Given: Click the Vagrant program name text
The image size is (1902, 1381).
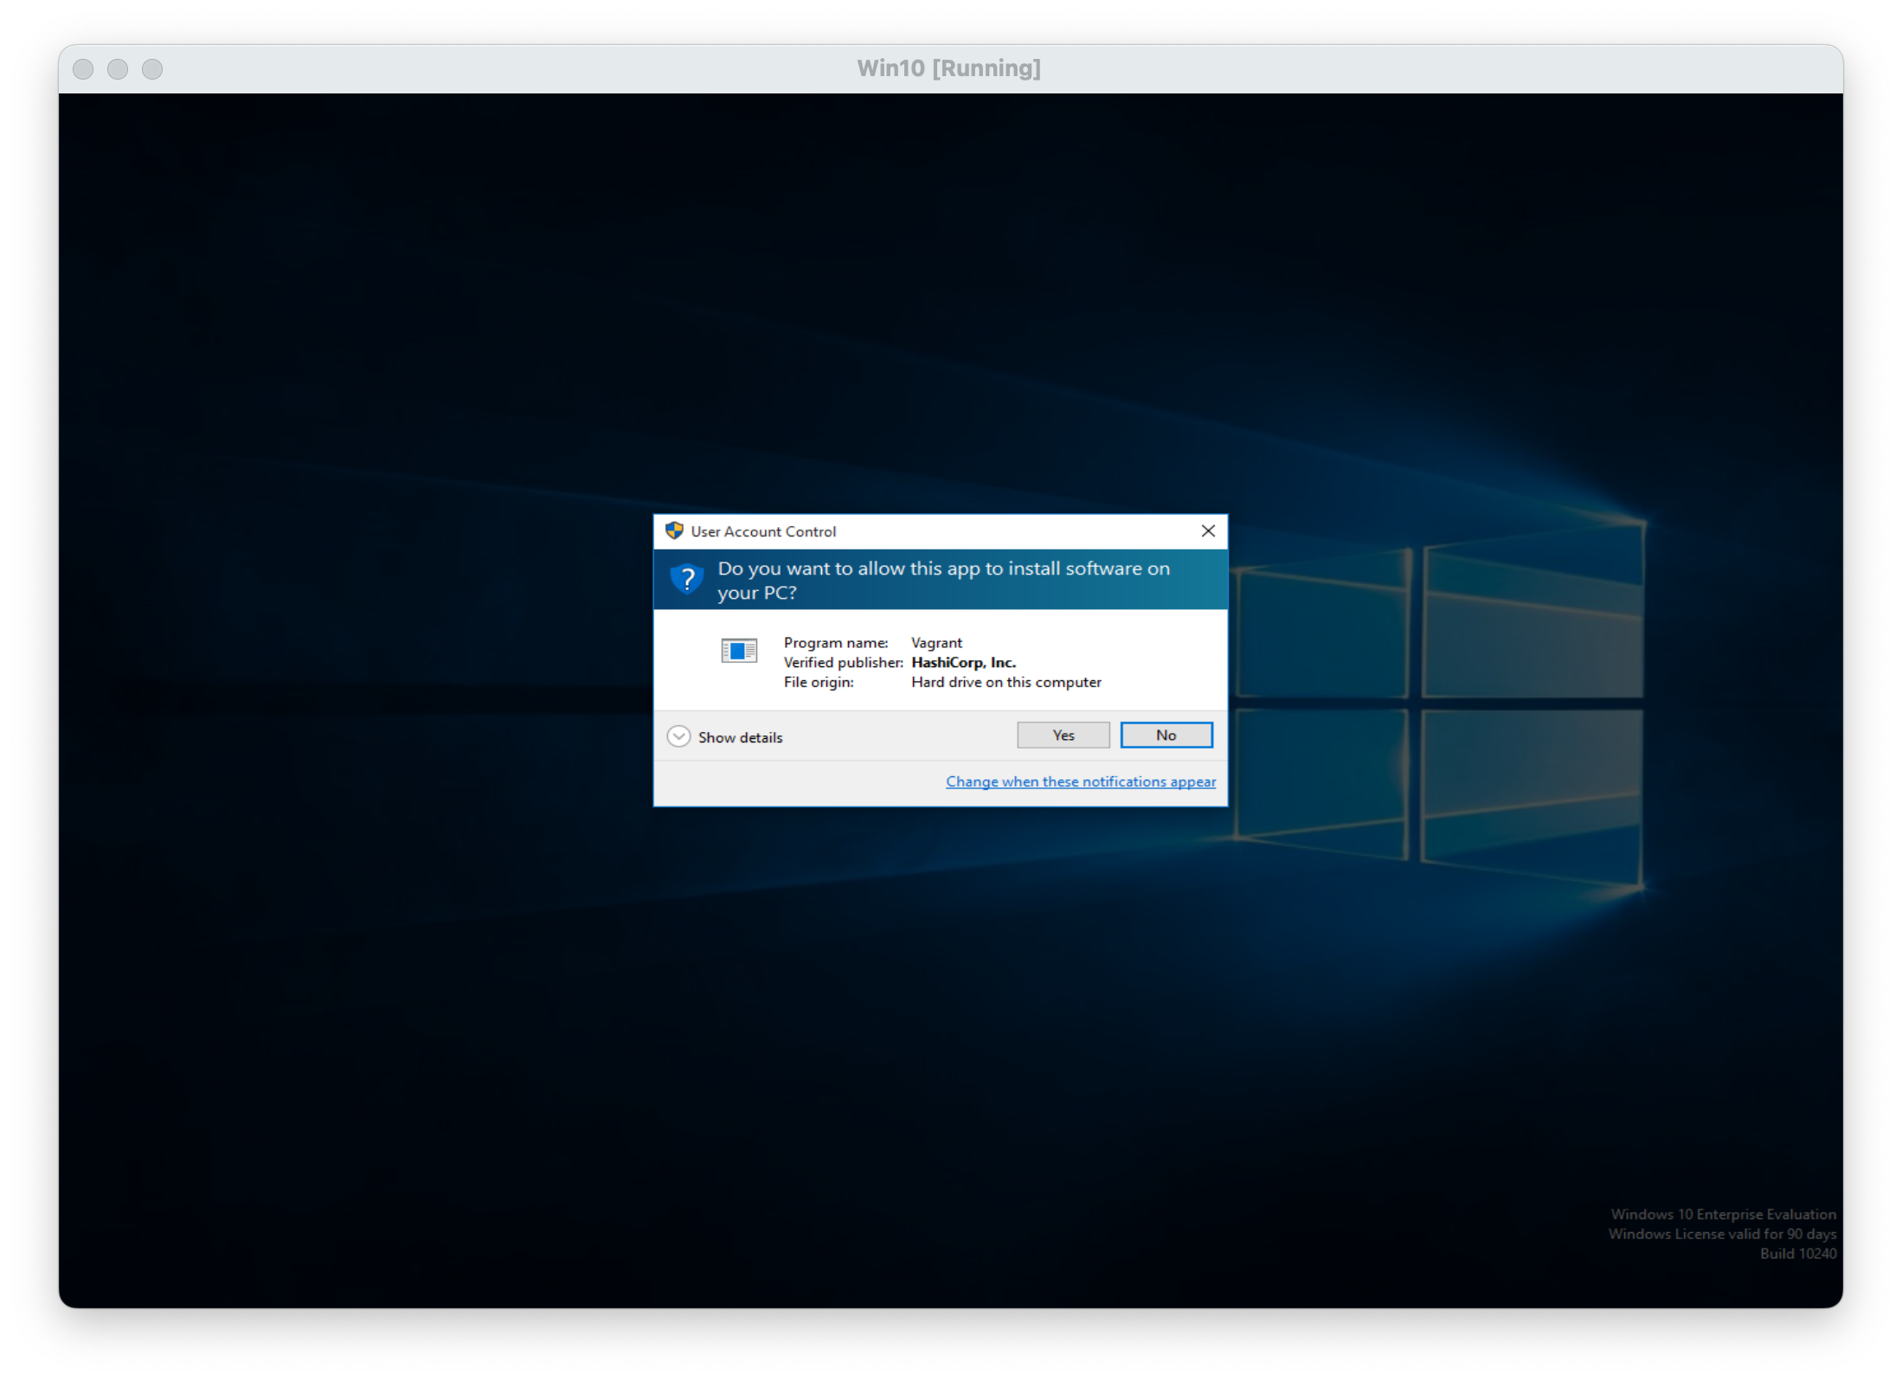Looking at the screenshot, I should [x=936, y=642].
